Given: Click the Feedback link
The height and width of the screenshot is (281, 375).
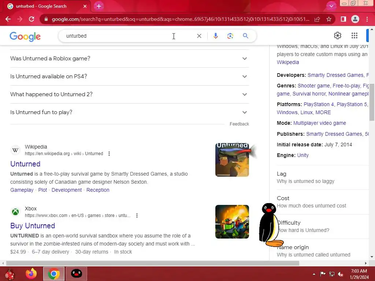Looking at the screenshot, I should [x=239, y=124].
